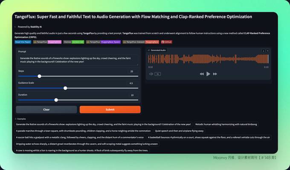Select the fireworks show example prompt
This screenshot has width=290, height=170.
click(103, 125)
